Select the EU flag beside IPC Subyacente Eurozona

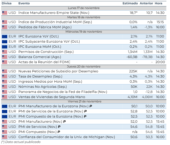(5, 41)
